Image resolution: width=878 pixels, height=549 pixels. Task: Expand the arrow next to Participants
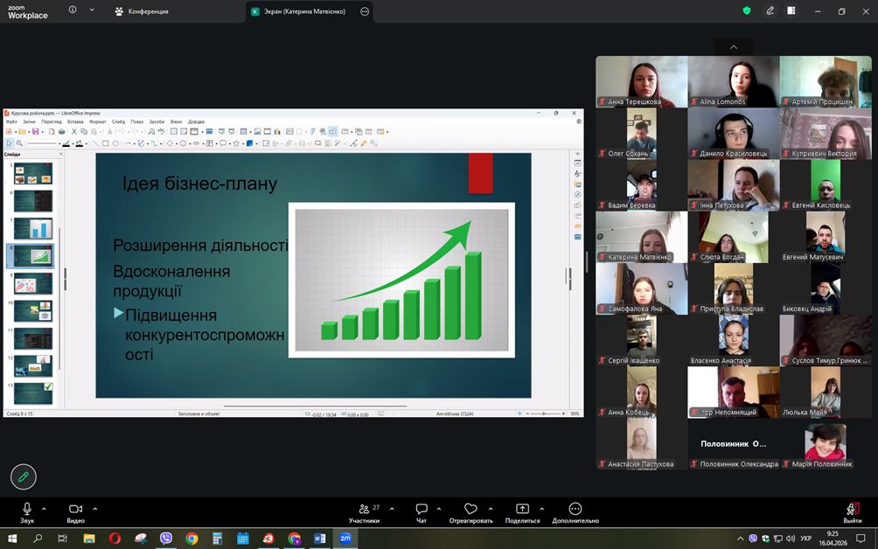pos(392,508)
